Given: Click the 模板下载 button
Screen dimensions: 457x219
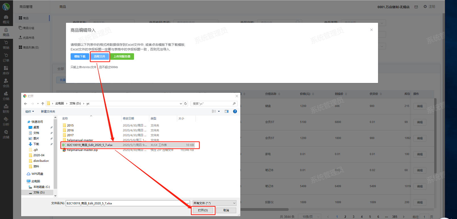Looking at the screenshot, I should click(x=80, y=56).
